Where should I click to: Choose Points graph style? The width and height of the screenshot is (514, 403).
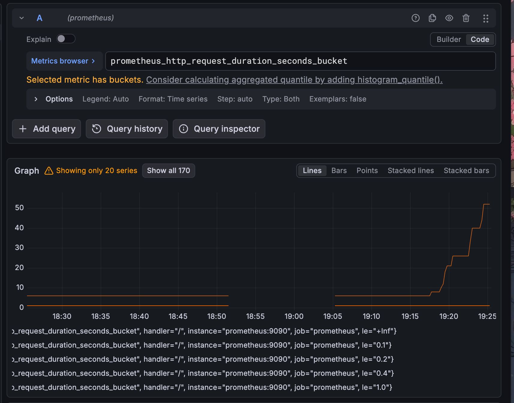[x=367, y=171]
